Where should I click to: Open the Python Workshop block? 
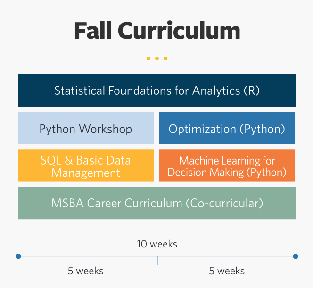click(86, 128)
